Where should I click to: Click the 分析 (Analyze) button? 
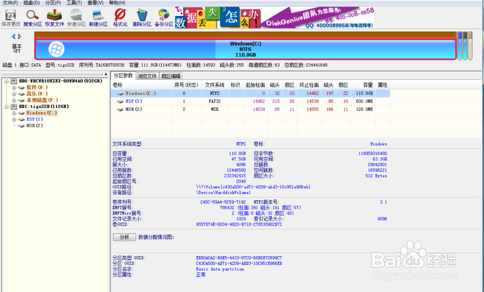pyautogui.click(x=124, y=237)
